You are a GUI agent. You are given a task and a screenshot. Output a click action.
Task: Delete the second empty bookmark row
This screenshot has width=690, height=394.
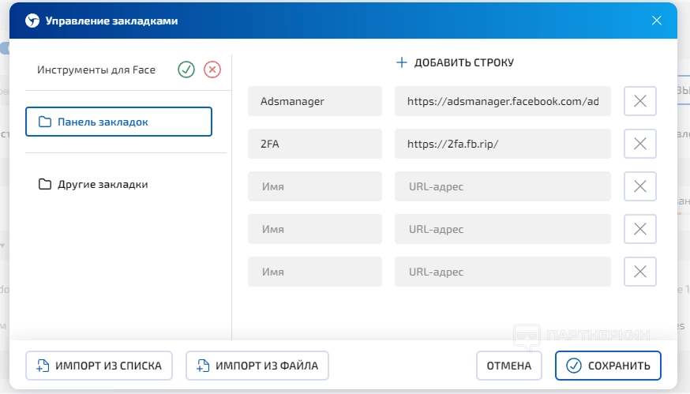(x=640, y=229)
